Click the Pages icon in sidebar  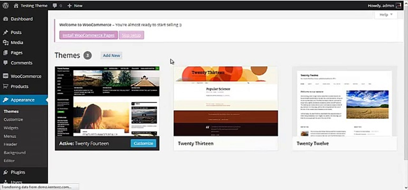tap(6, 53)
